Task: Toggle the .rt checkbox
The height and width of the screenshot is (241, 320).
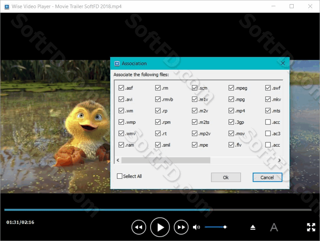Action: pos(158,134)
